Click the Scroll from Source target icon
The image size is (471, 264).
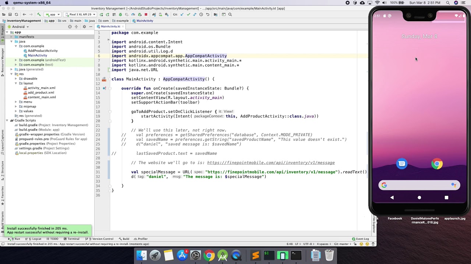tap(70, 27)
